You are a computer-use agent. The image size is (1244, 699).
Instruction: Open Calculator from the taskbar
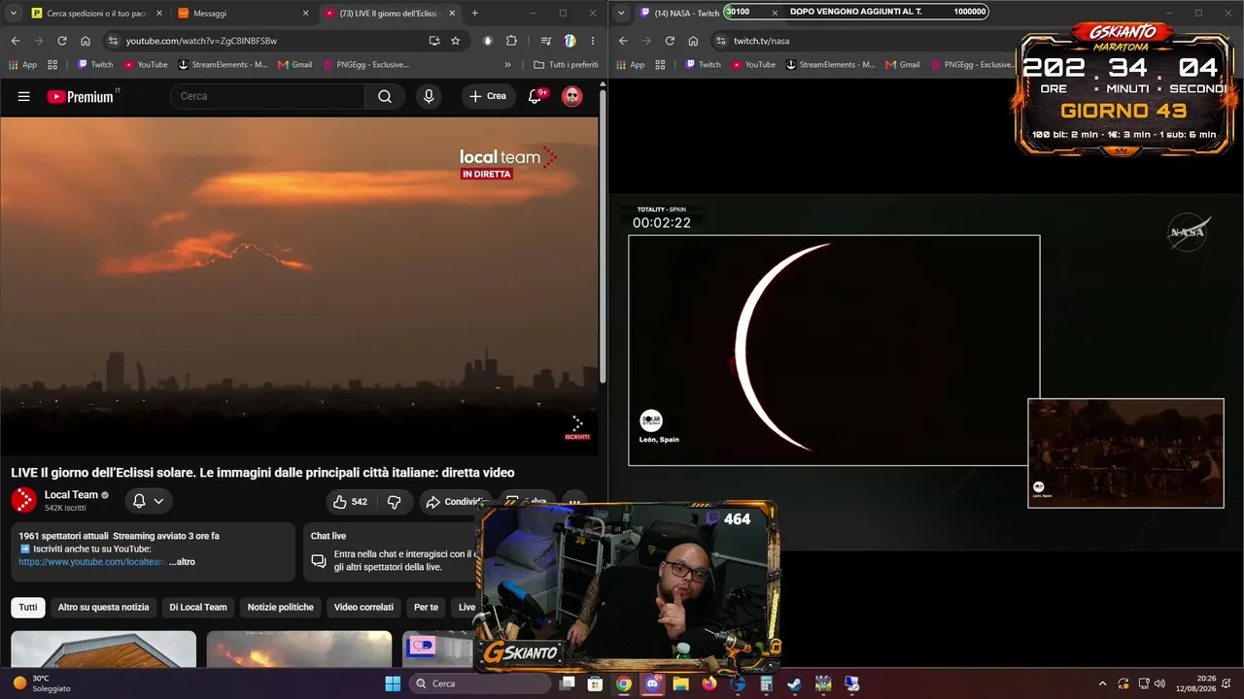pos(766,683)
